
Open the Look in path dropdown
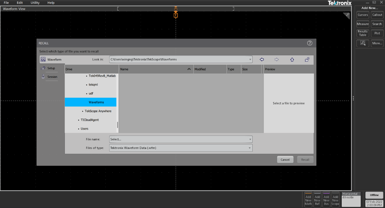(x=250, y=59)
